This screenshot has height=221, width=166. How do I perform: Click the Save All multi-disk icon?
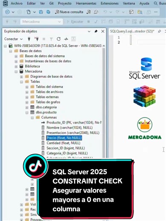[x=48, y=12]
